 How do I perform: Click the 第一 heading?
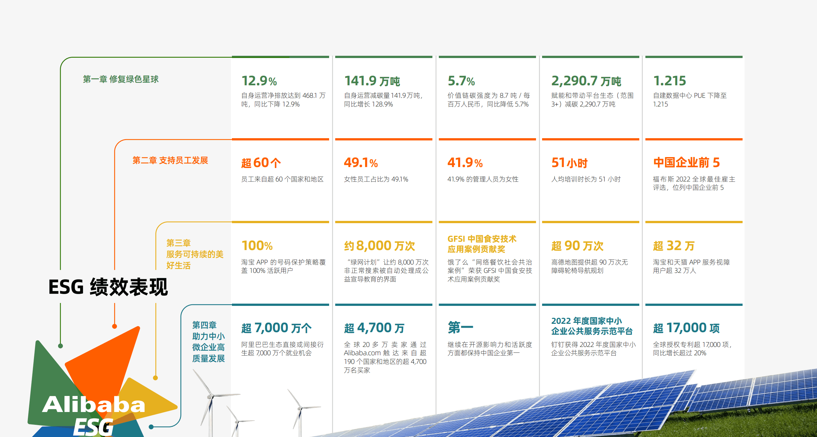[x=461, y=328]
